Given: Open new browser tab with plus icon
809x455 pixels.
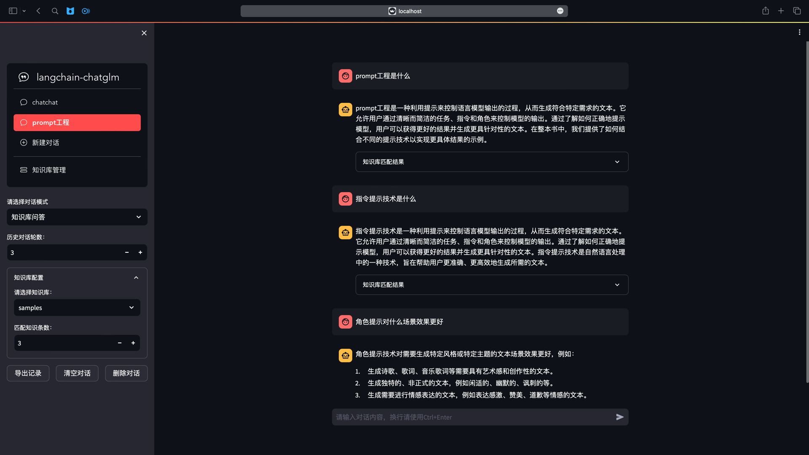Looking at the screenshot, I should coord(781,11).
